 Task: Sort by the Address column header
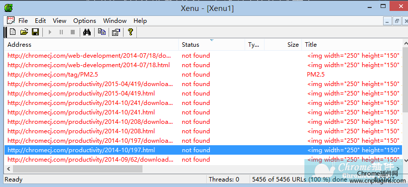pyautogui.click(x=92, y=45)
